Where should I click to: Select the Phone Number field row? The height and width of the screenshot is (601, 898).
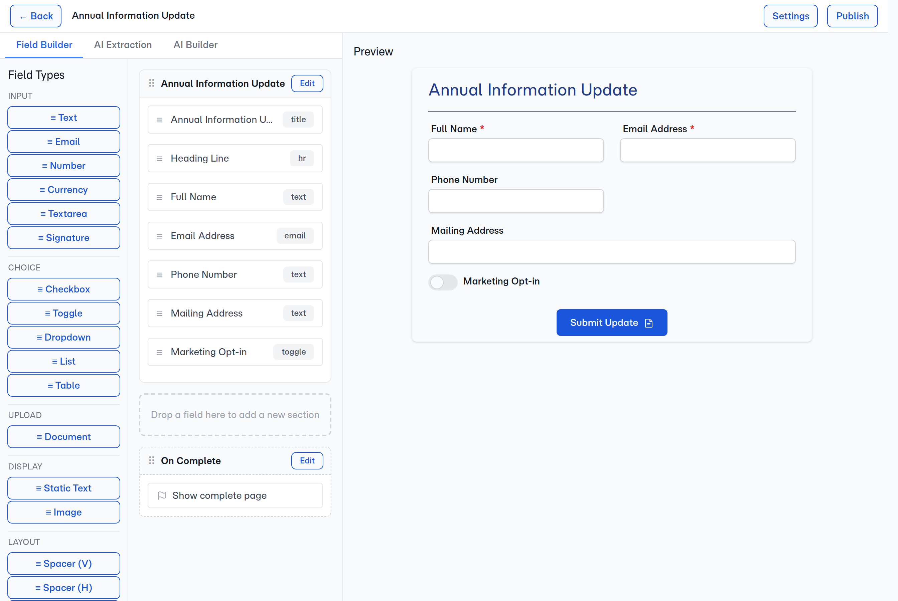(235, 274)
